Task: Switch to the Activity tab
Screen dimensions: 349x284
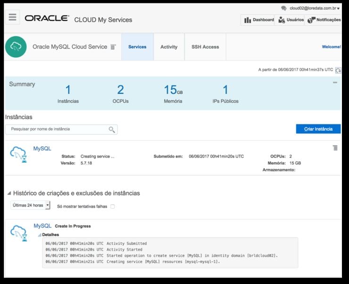Action: click(169, 47)
